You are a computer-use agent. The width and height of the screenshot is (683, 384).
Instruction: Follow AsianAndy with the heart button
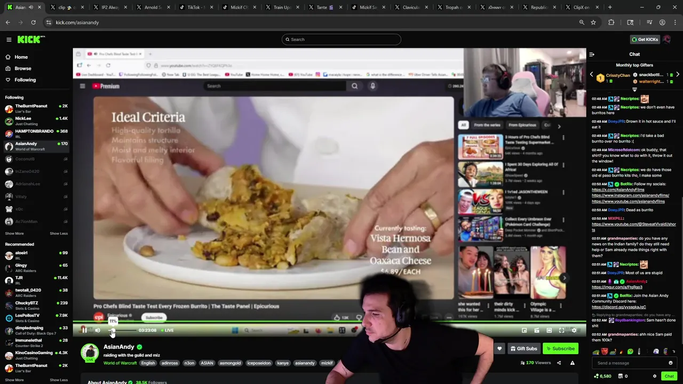(499, 349)
